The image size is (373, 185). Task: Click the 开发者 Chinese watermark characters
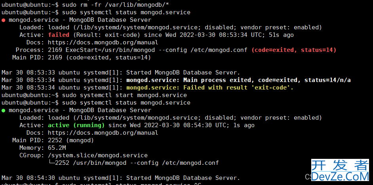340,165
